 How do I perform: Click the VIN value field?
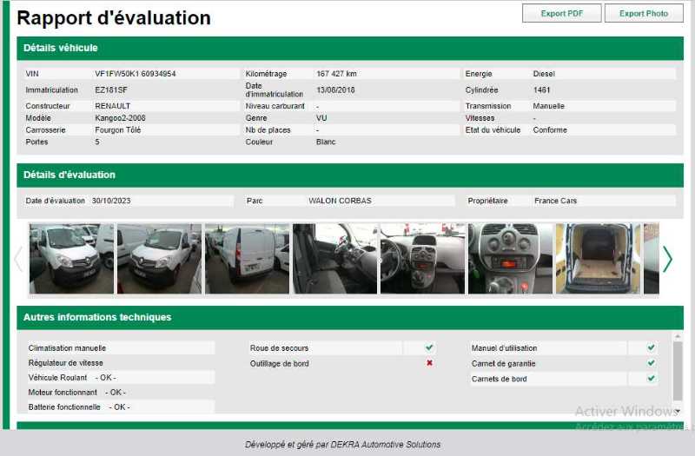pos(136,74)
